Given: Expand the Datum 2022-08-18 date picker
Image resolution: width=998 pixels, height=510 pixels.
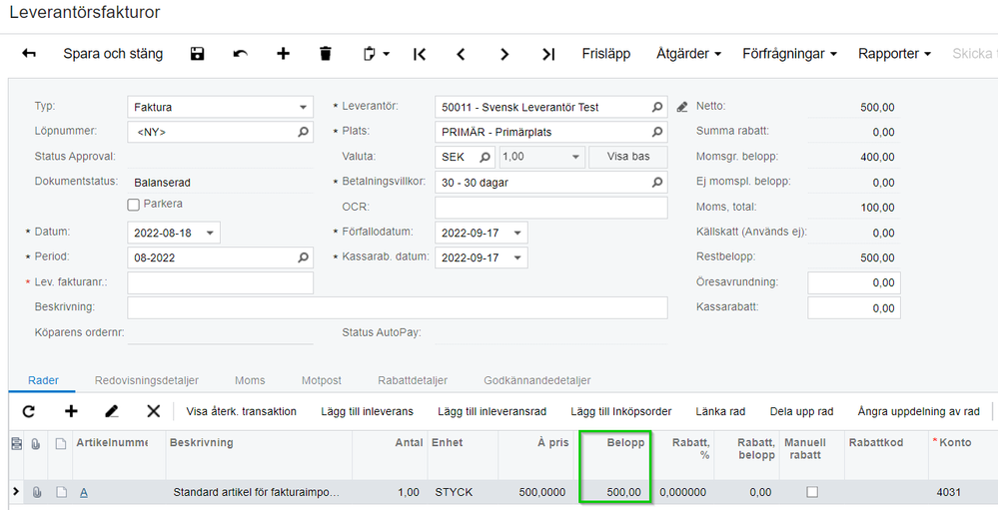Looking at the screenshot, I should (210, 233).
